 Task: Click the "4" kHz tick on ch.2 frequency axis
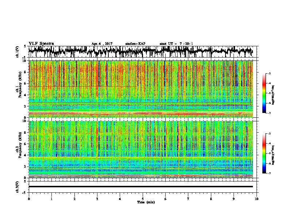click(x=26, y=155)
